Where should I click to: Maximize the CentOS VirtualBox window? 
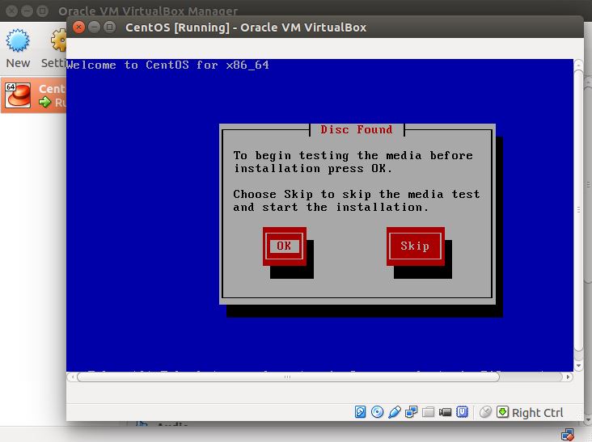tap(109, 27)
